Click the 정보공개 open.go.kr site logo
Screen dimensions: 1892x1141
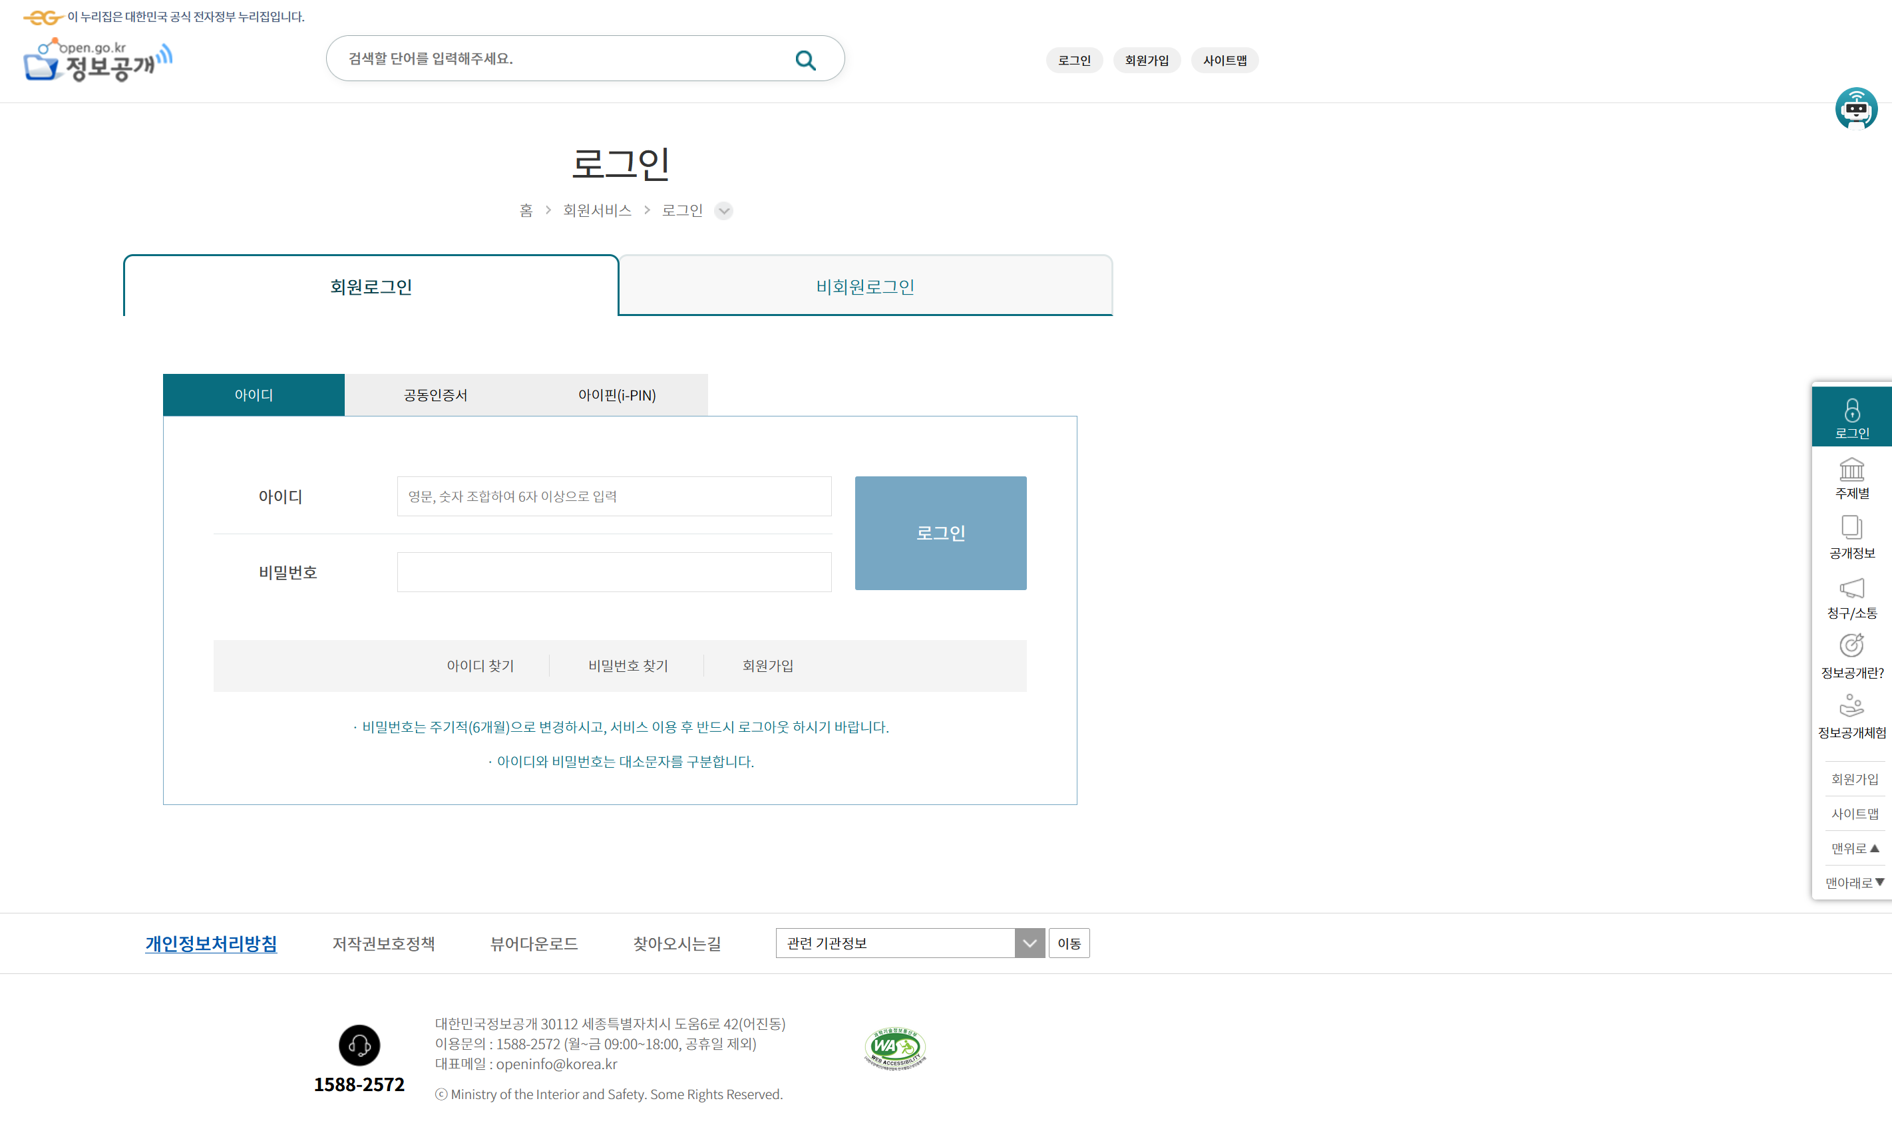[x=98, y=60]
